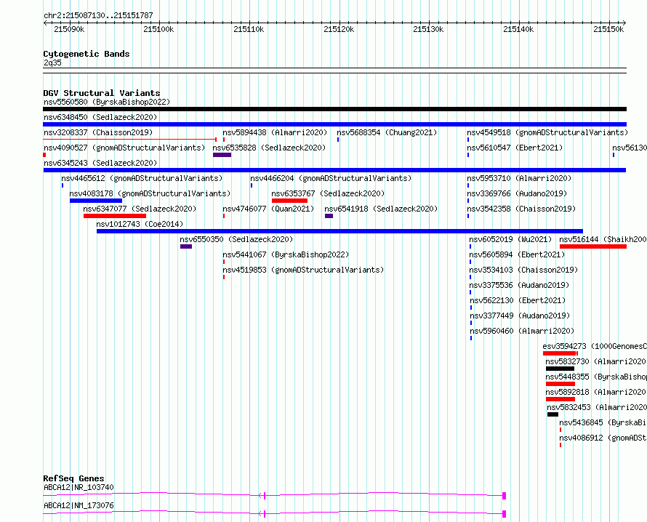Open the nsv3542358 (Chaisson2019) label
647x522 pixels.
point(521,209)
